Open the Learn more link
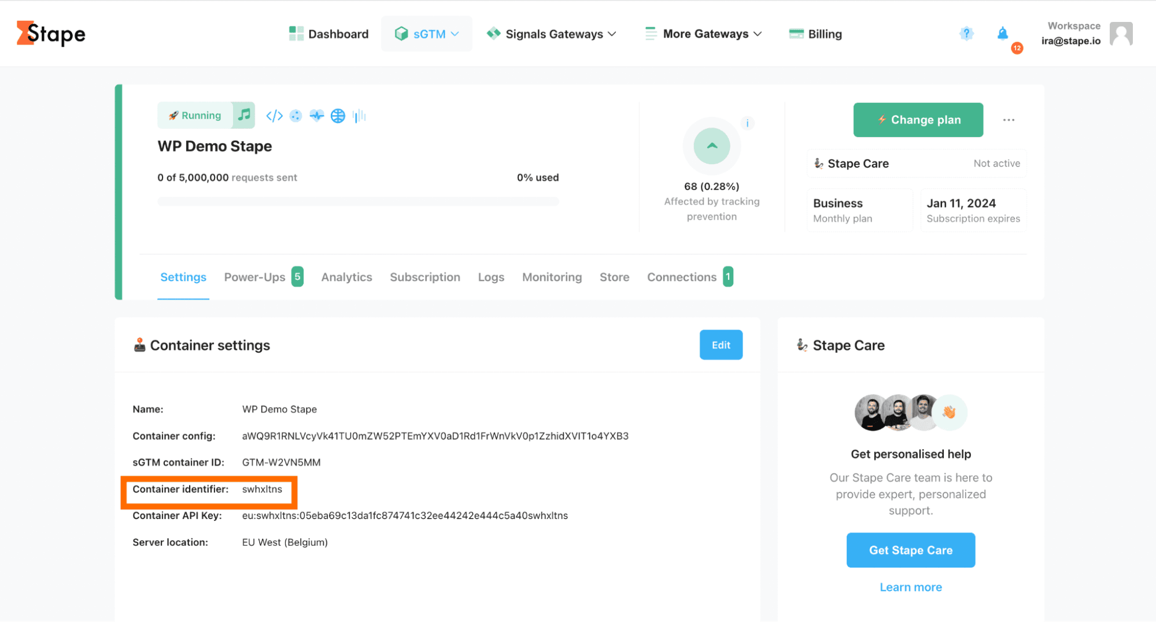 point(911,587)
